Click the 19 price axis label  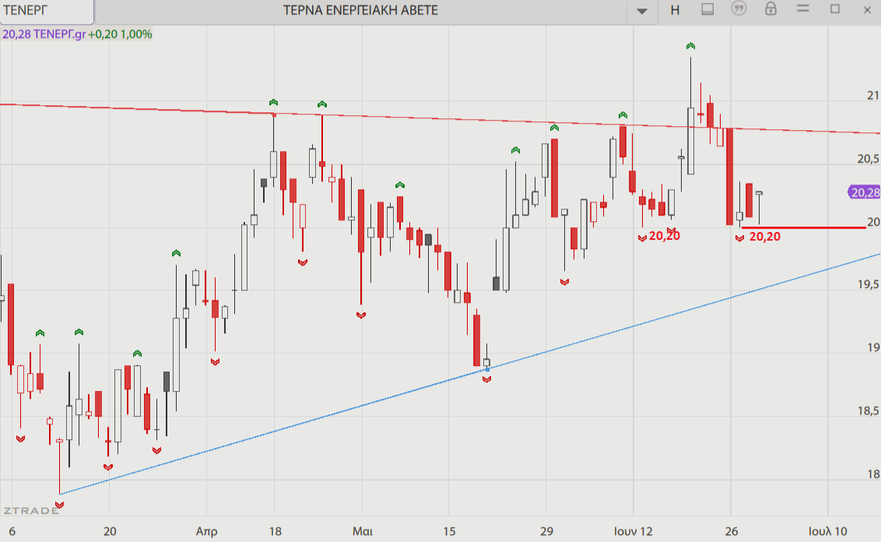pos(873,347)
